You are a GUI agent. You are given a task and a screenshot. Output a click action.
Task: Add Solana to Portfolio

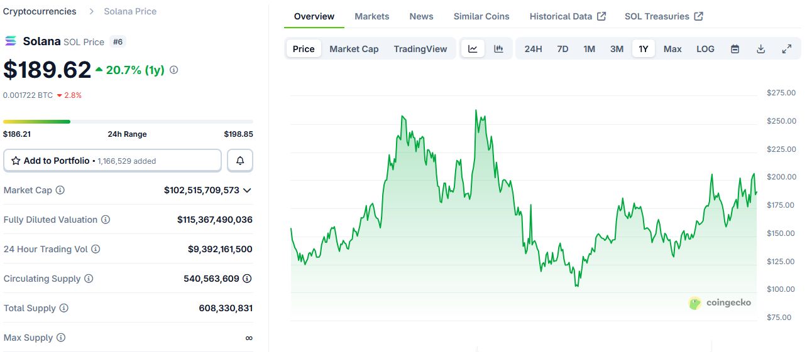(112, 161)
